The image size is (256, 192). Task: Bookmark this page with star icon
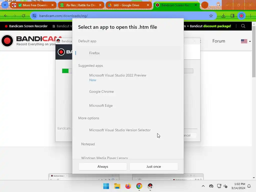(x=211, y=16)
